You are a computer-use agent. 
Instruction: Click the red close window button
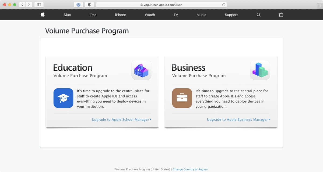pos(5,5)
